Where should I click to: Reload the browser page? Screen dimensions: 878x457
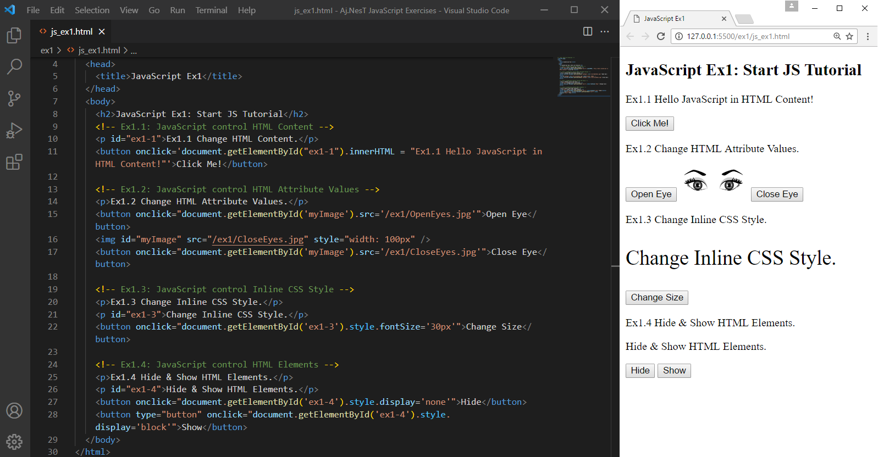click(661, 36)
